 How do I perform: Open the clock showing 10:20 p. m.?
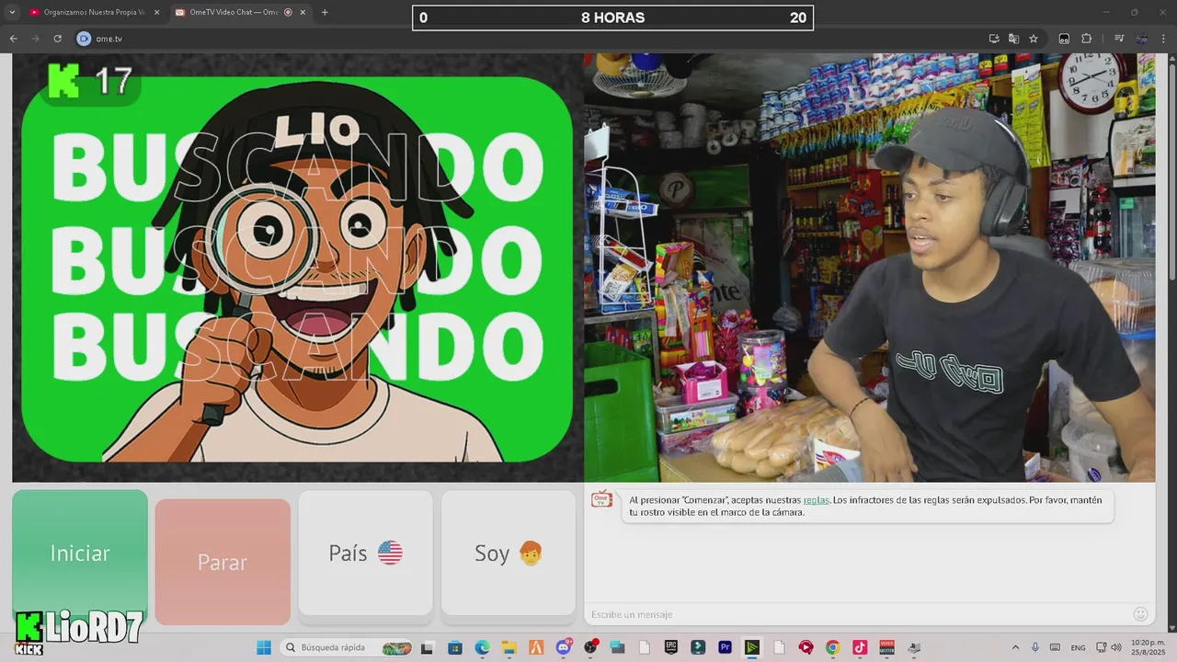pyautogui.click(x=1148, y=647)
